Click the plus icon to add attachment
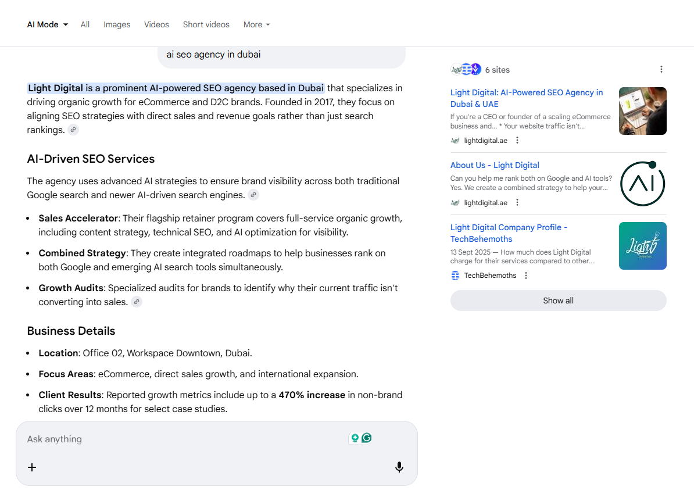This screenshot has height=490, width=694. [32, 467]
